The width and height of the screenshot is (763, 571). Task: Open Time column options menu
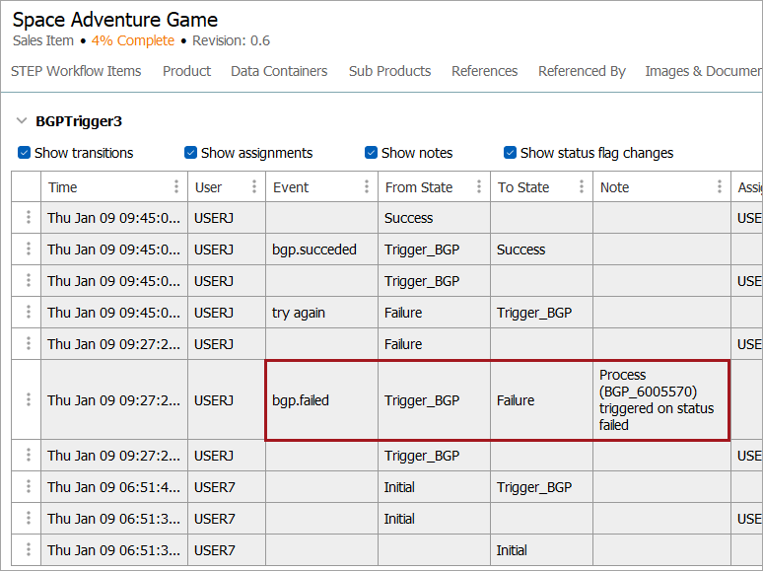(x=176, y=187)
